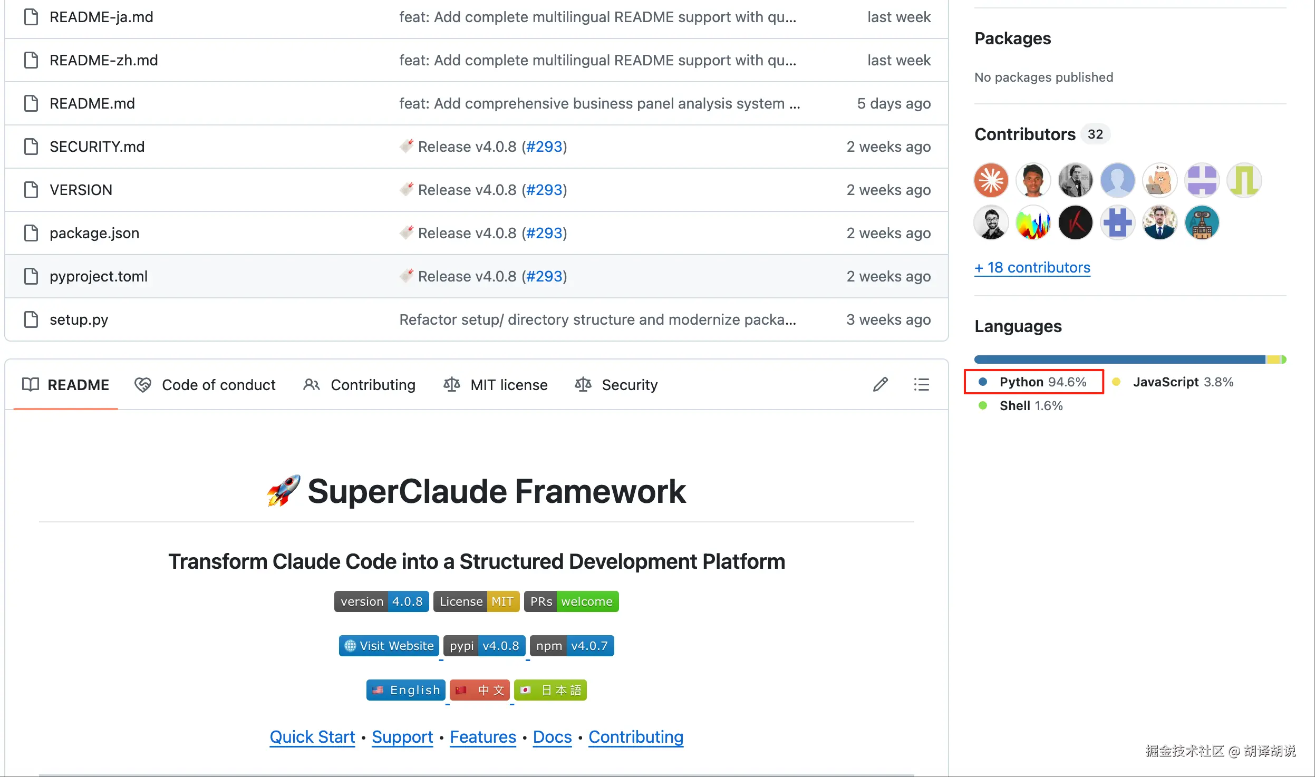This screenshot has height=777, width=1315.
Task: Open the README outline list icon
Action: click(x=921, y=384)
